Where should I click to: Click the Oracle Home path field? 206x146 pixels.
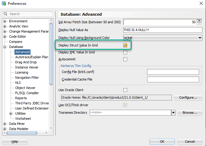click(116, 98)
